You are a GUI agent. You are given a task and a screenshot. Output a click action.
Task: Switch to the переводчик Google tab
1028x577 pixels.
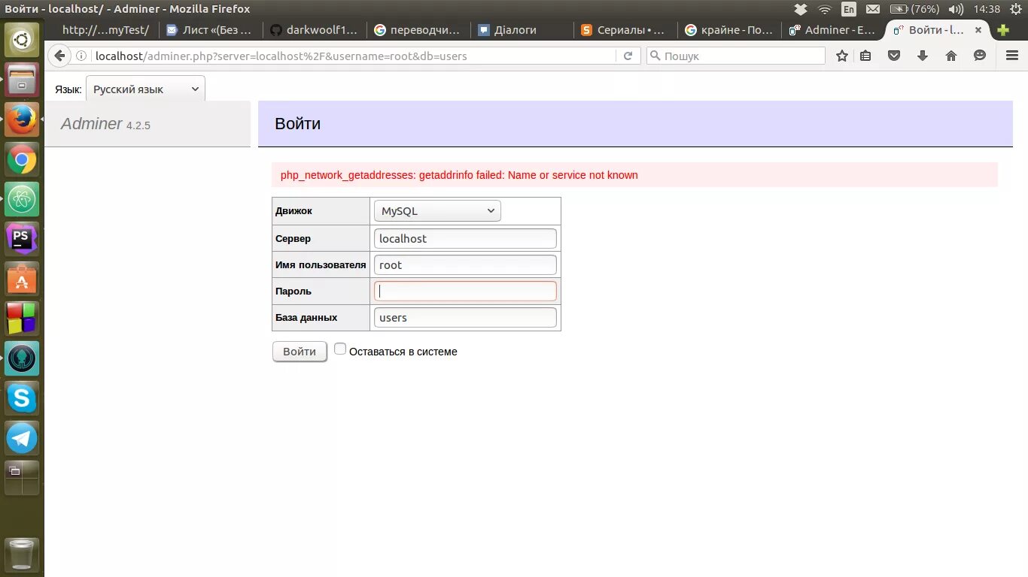click(x=419, y=30)
